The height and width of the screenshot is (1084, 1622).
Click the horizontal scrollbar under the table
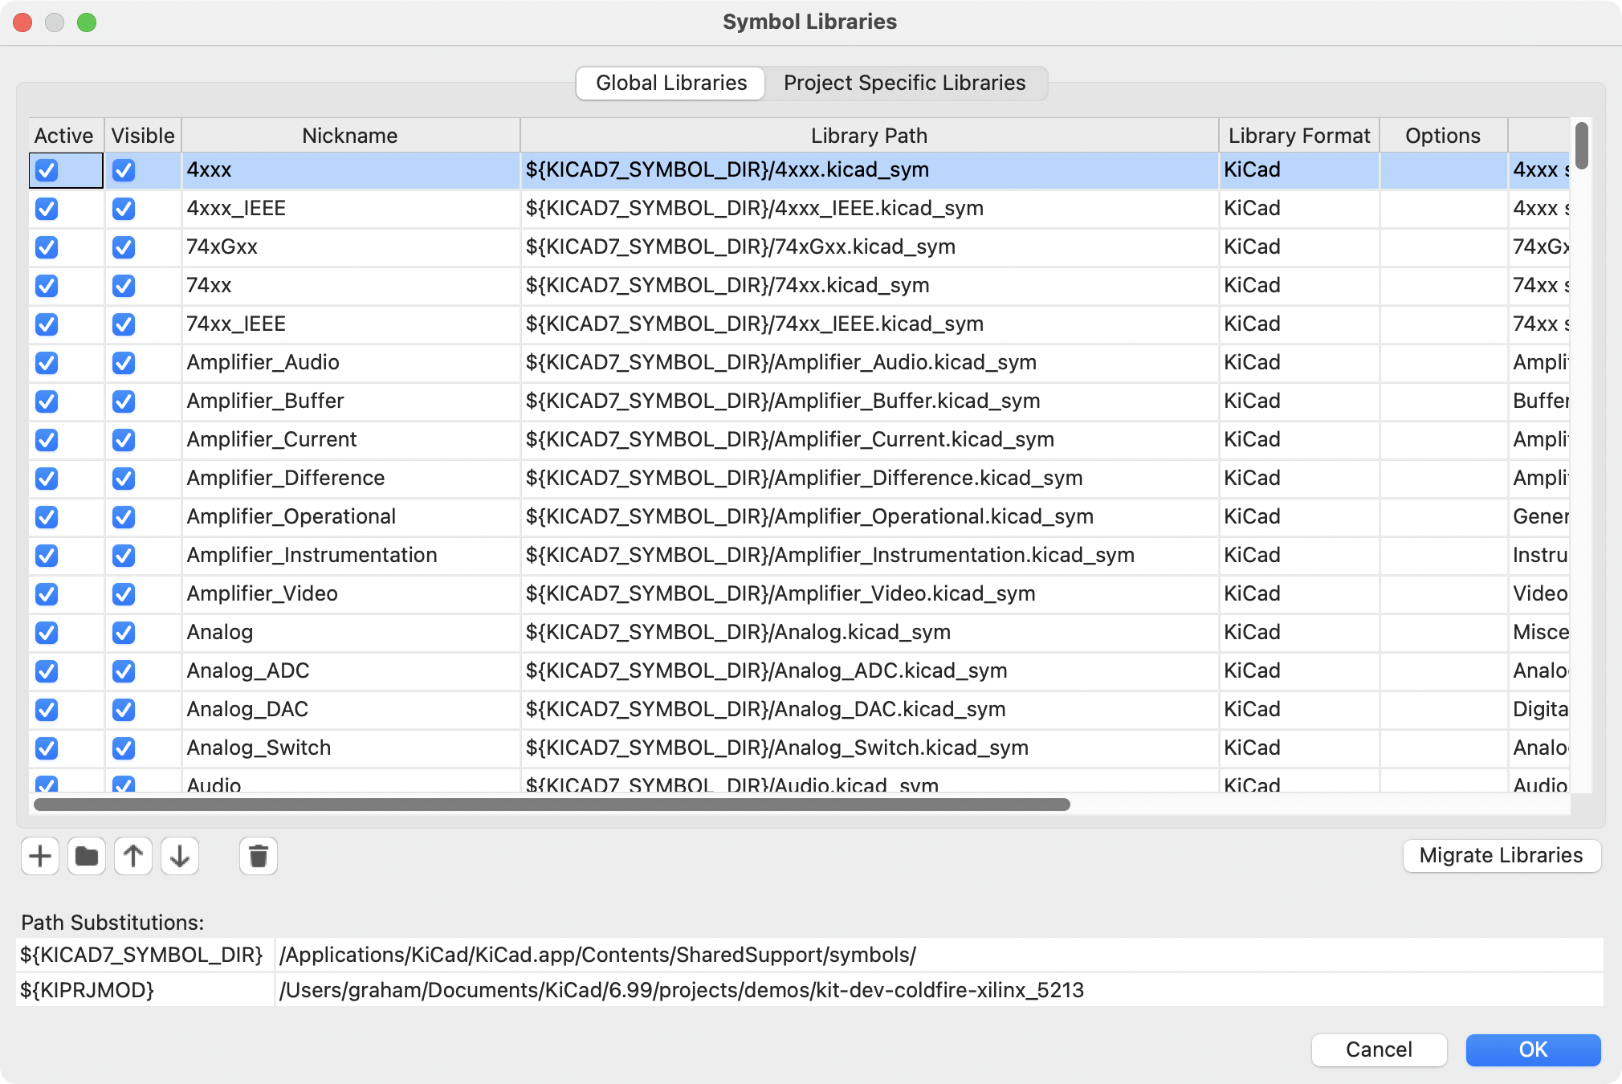[x=551, y=805]
